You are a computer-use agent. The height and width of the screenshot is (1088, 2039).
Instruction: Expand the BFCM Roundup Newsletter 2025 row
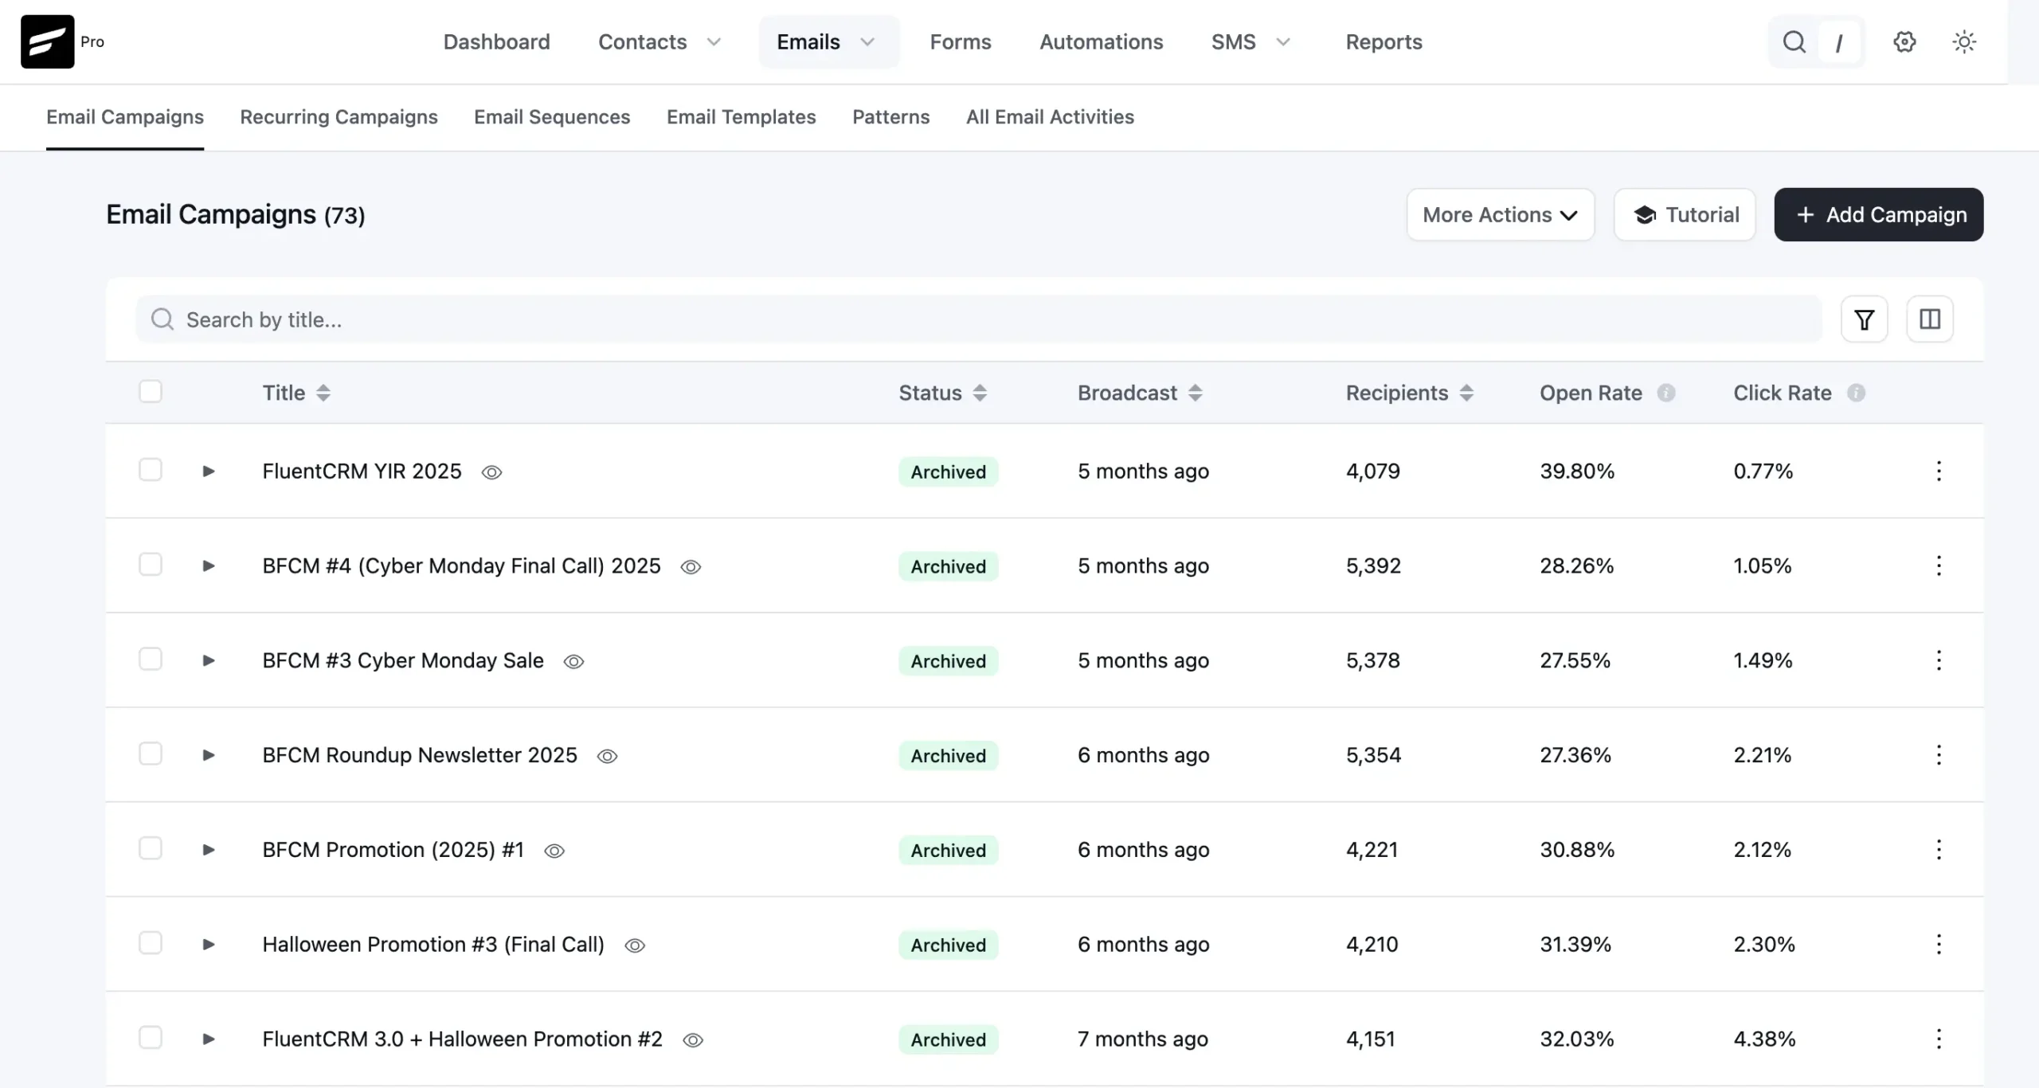(209, 756)
